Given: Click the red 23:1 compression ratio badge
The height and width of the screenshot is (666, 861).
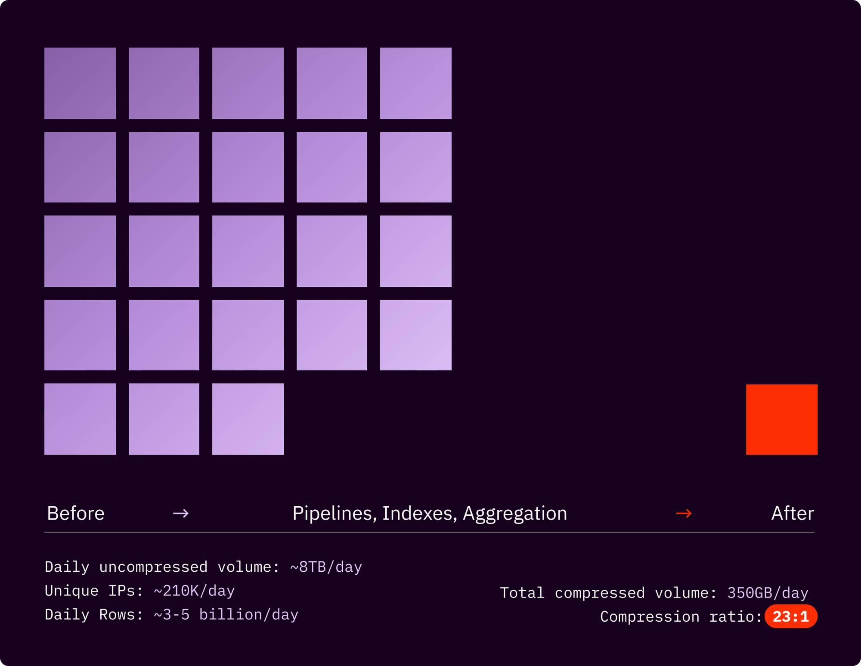Looking at the screenshot, I should (x=791, y=616).
